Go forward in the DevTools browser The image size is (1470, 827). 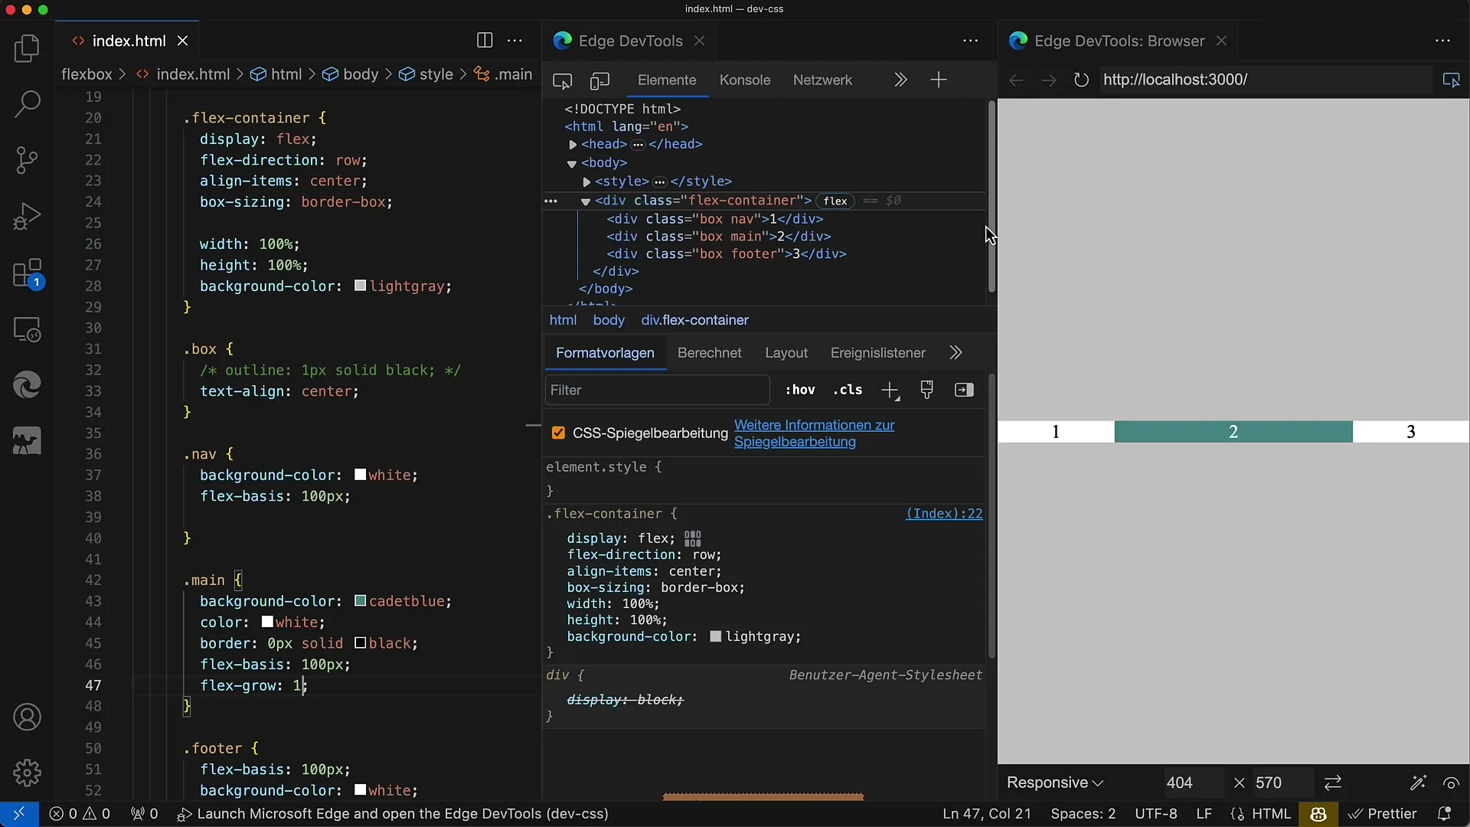(1049, 80)
